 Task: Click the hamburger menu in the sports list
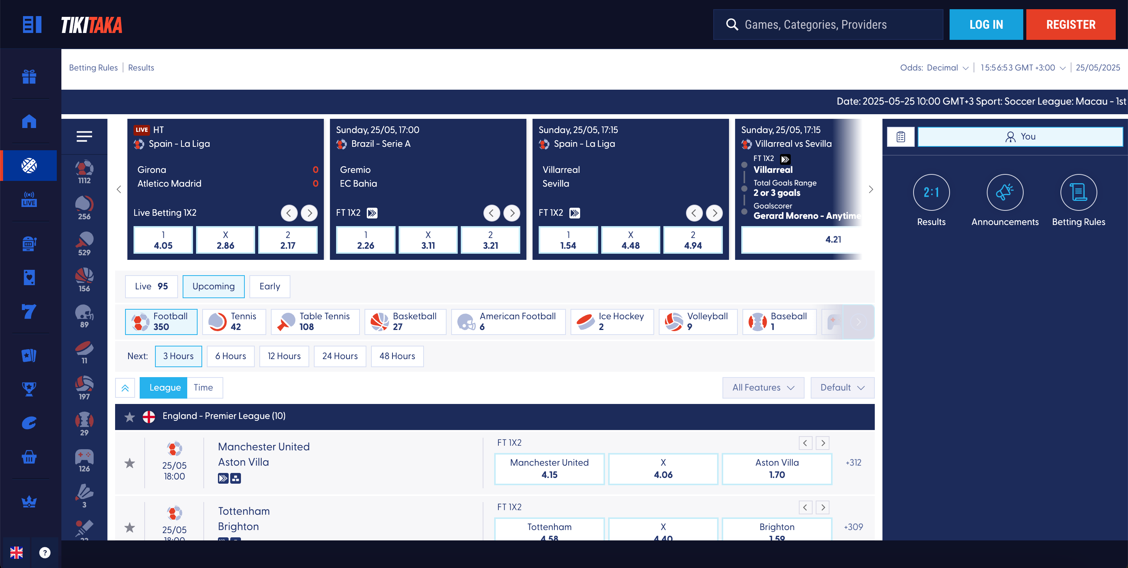[x=84, y=136]
